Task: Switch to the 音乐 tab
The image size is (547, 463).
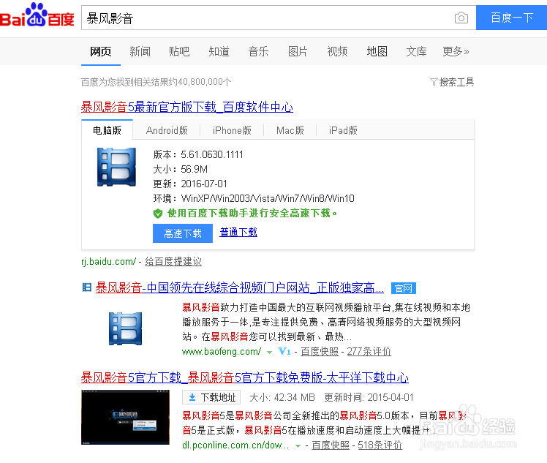Action: point(258,52)
